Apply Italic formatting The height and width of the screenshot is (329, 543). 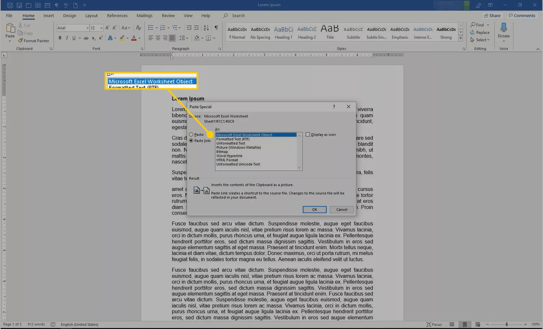pyautogui.click(x=67, y=38)
